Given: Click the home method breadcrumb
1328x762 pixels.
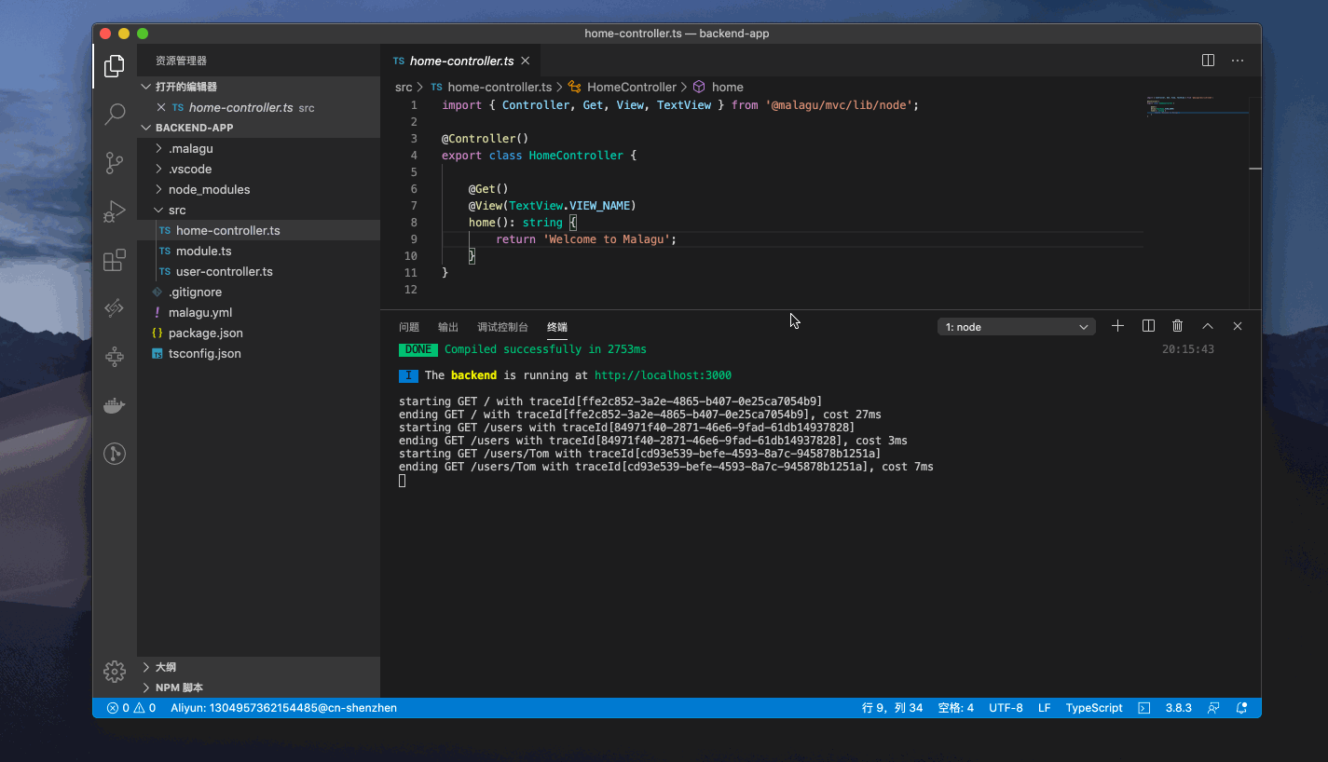Looking at the screenshot, I should pos(719,87).
